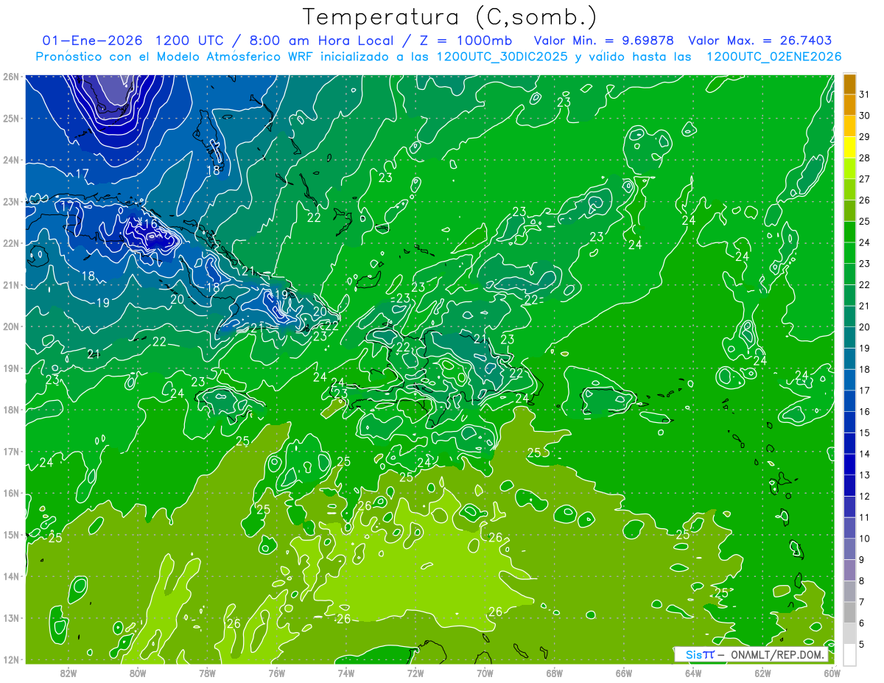The height and width of the screenshot is (683, 884).
Task: Select the latitude axis label '22N'
Action: point(11,243)
